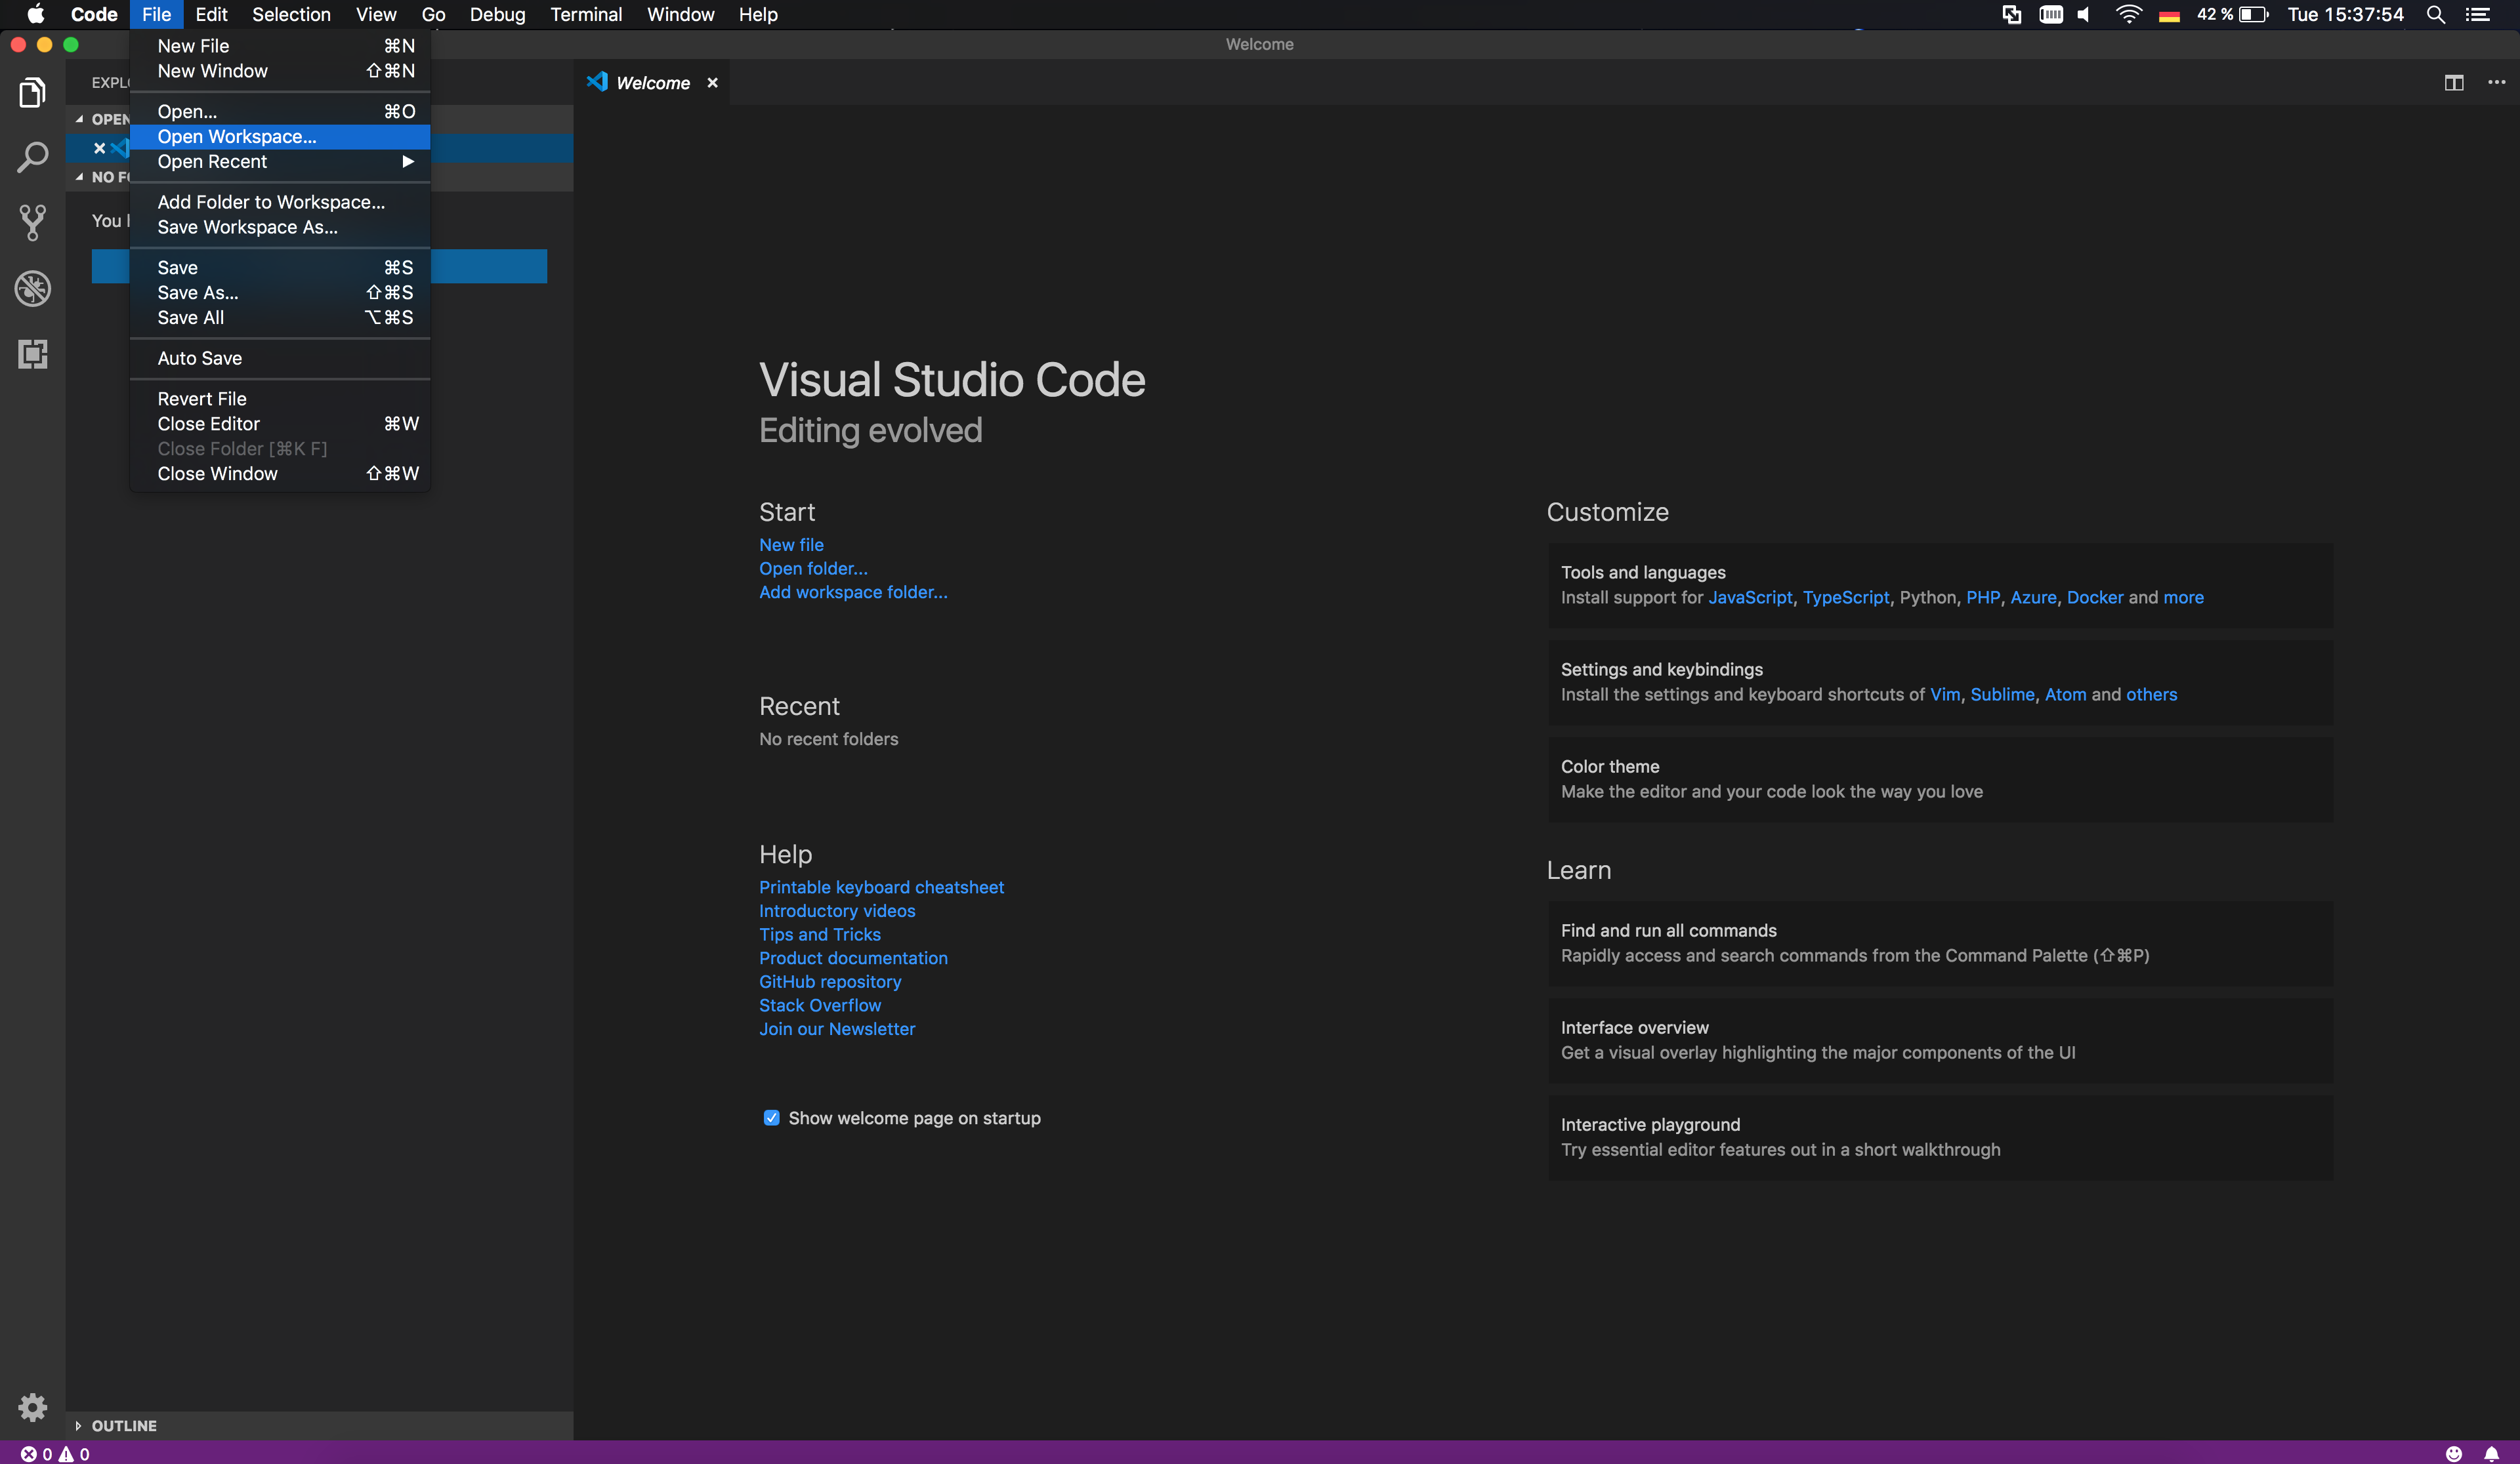Open the Search view icon

click(32, 158)
